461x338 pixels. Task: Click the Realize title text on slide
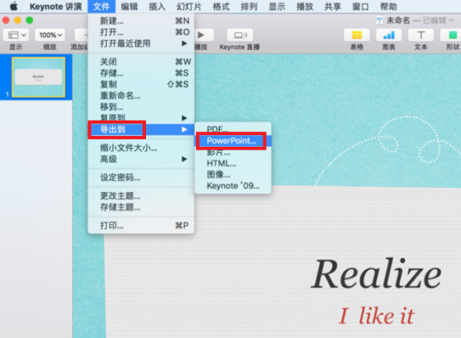[x=376, y=274]
